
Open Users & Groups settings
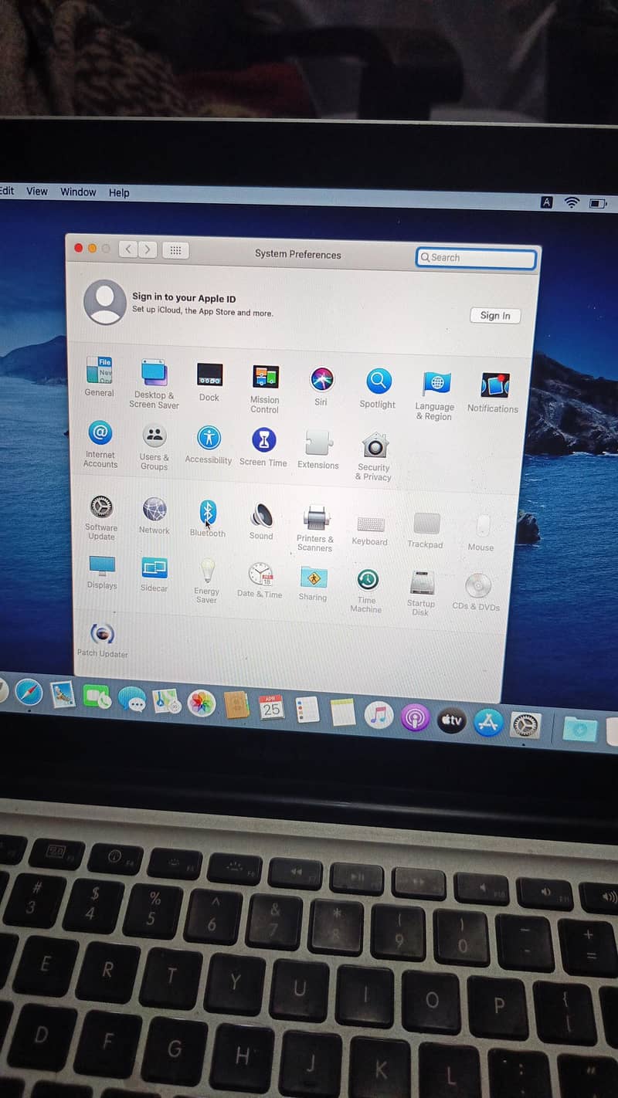(x=154, y=446)
